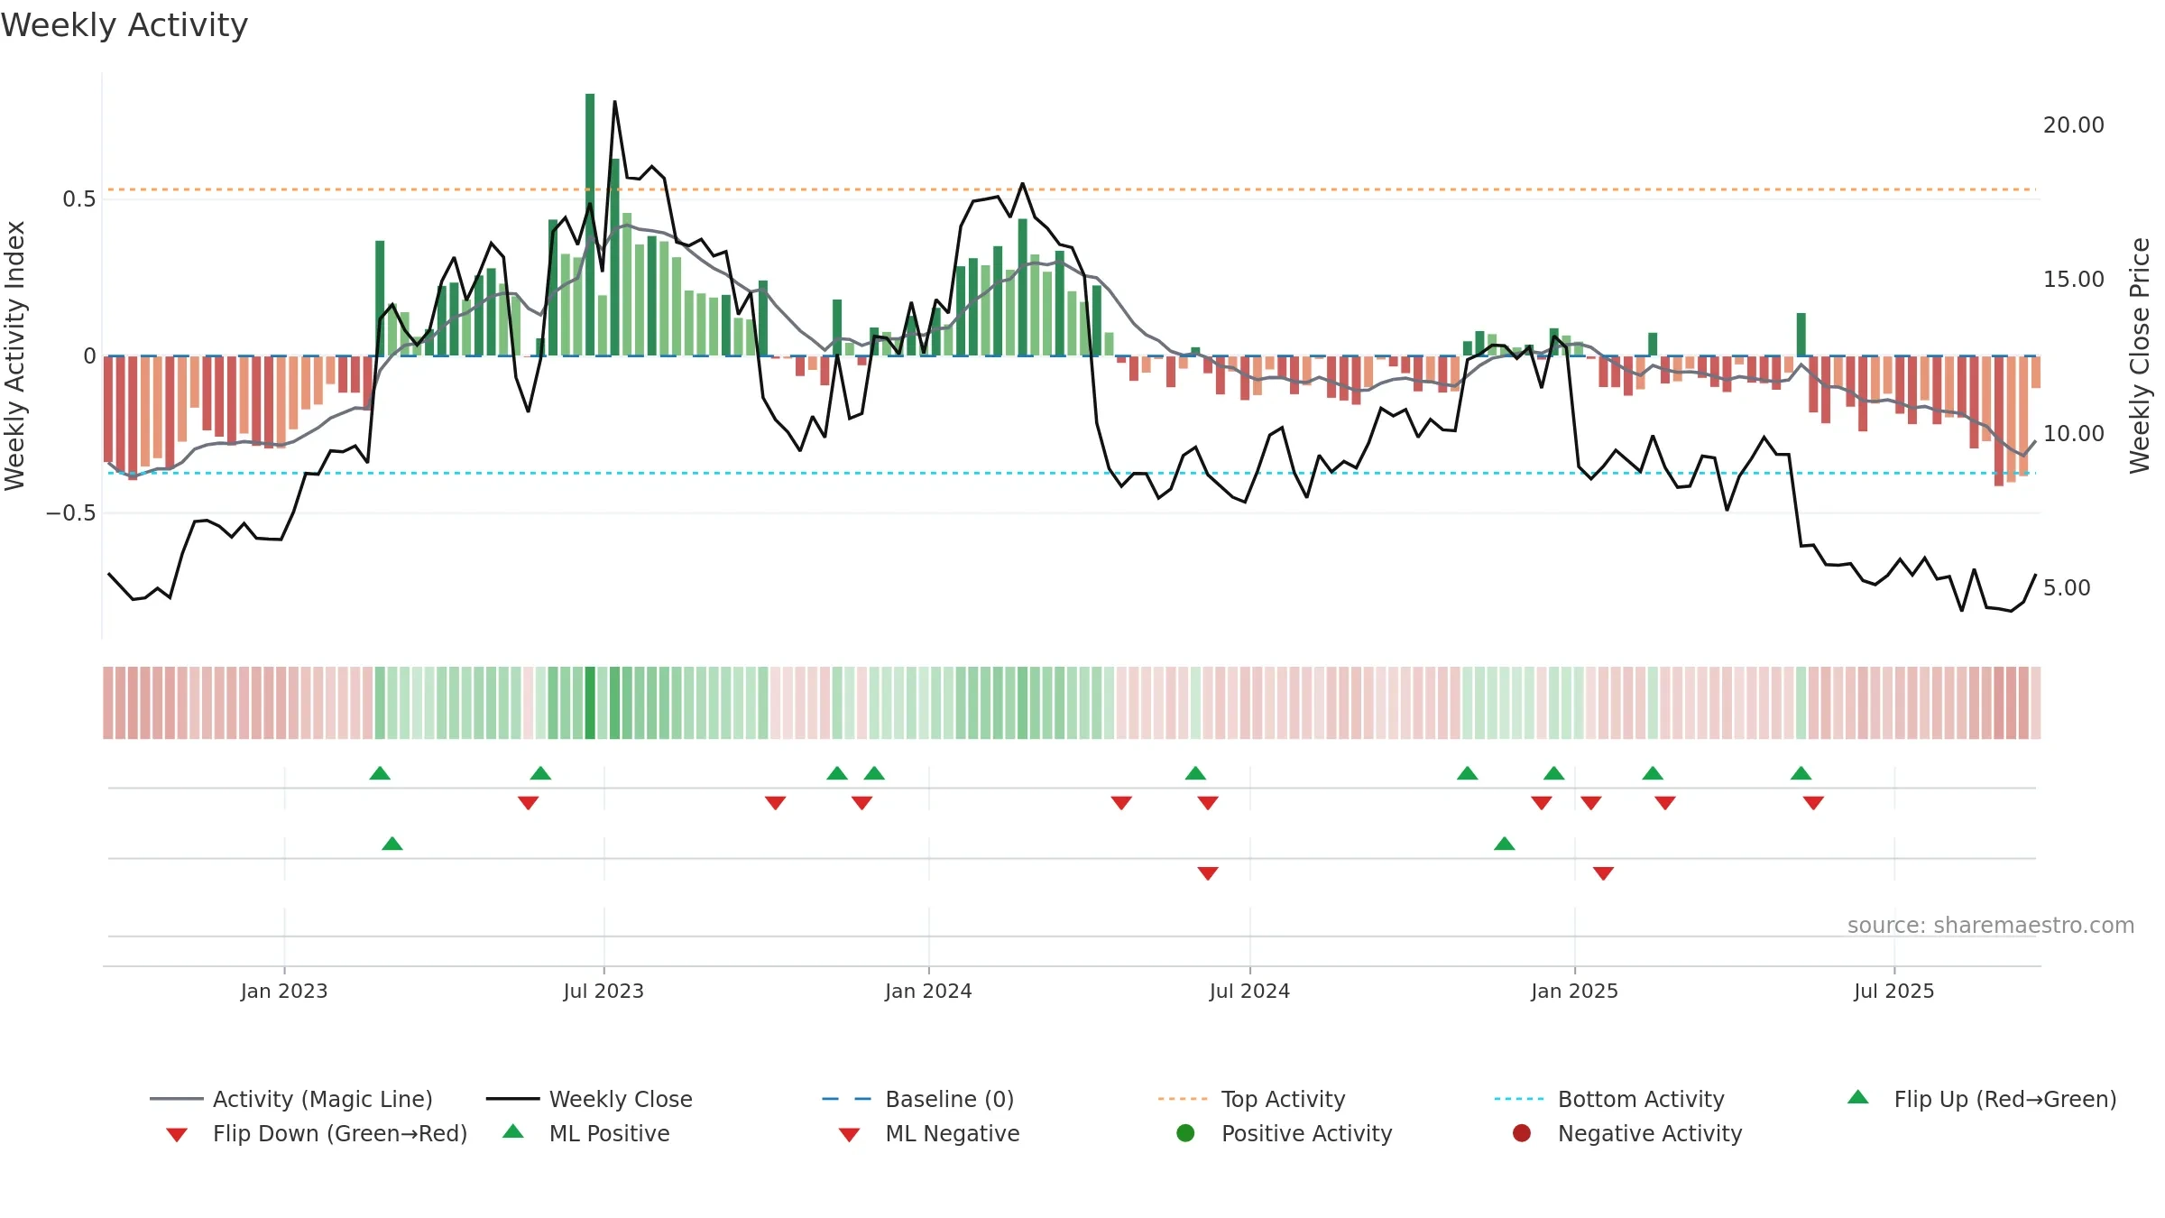
Task: Click the darkest green heatmap strip cell
Action: 590,703
